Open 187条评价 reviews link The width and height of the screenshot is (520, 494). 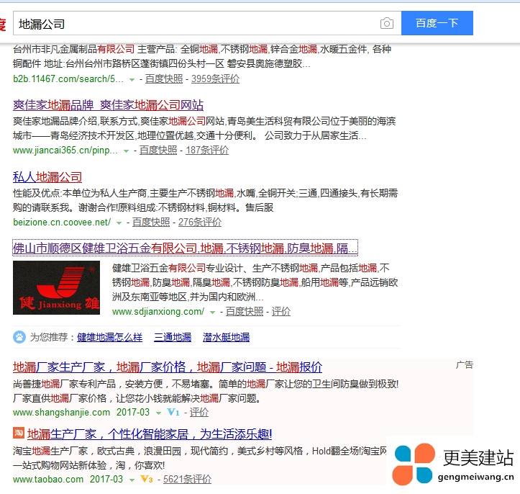(207, 151)
